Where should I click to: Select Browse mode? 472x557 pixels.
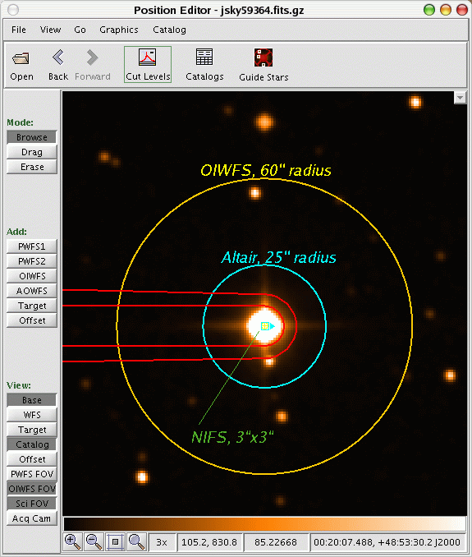click(31, 137)
